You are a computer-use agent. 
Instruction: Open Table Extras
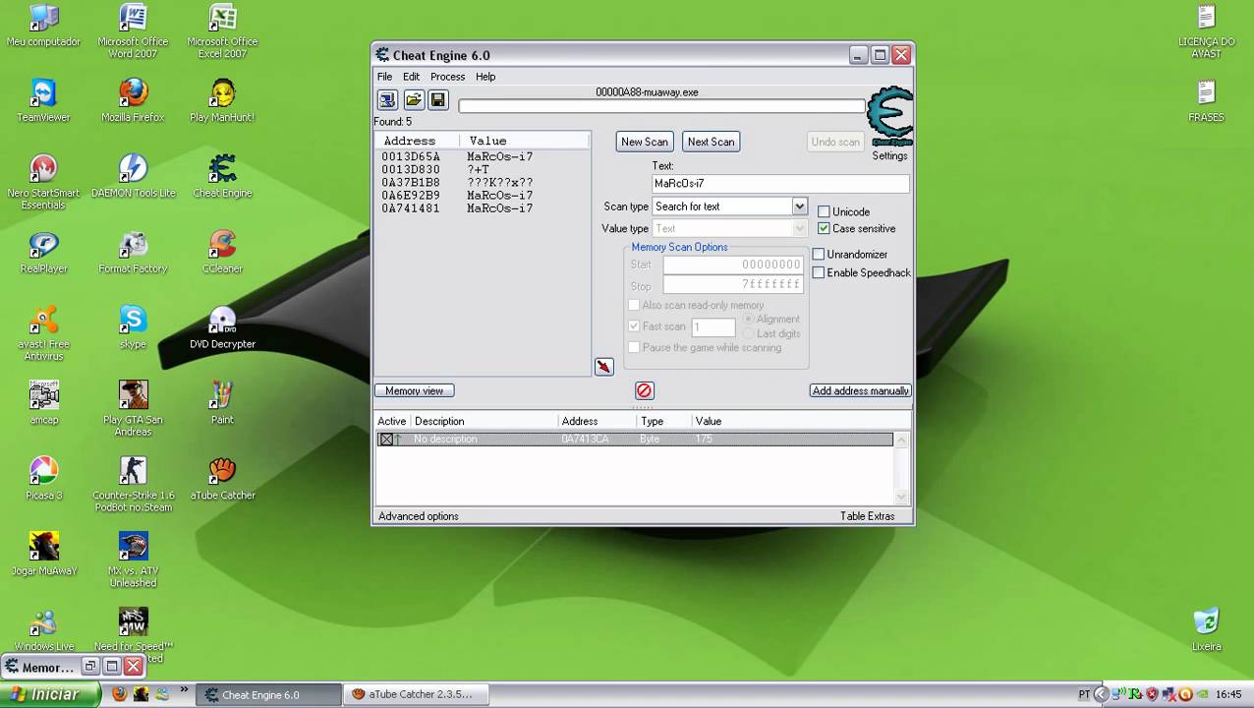click(x=867, y=516)
